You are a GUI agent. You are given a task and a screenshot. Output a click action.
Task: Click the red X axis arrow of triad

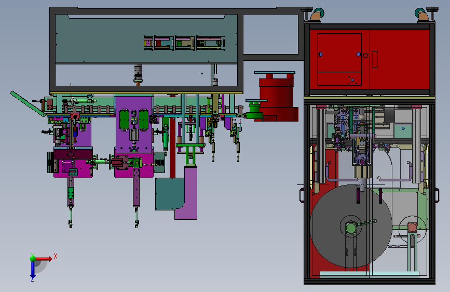point(44,259)
